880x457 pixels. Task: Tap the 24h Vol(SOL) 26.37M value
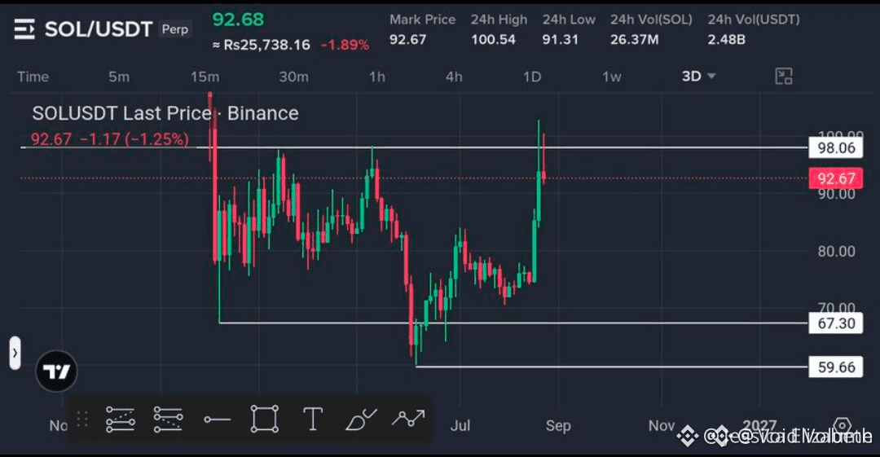click(x=634, y=40)
